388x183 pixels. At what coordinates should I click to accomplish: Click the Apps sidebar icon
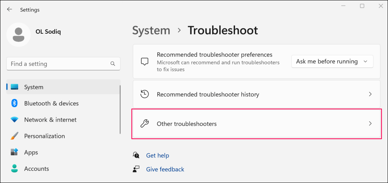point(14,152)
